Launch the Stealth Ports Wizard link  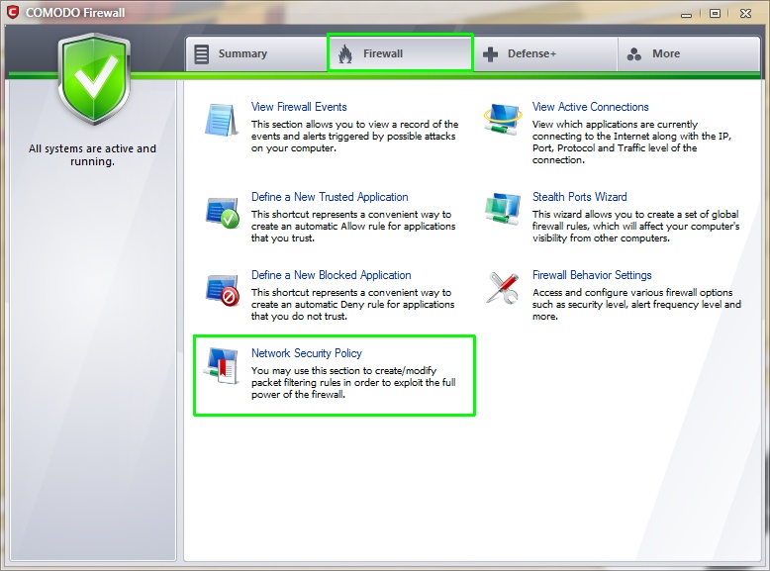(x=579, y=197)
